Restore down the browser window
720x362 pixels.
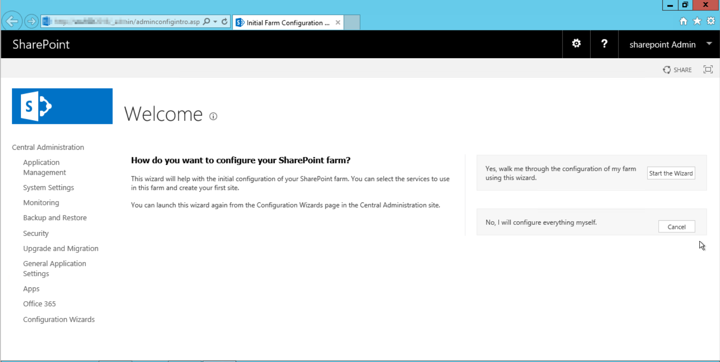click(x=685, y=5)
